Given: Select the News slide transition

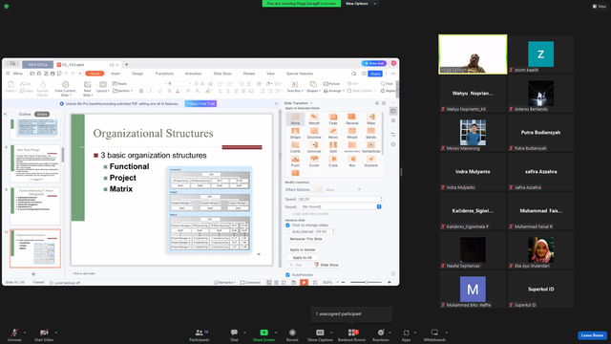Looking at the screenshot, I should (x=333, y=133).
